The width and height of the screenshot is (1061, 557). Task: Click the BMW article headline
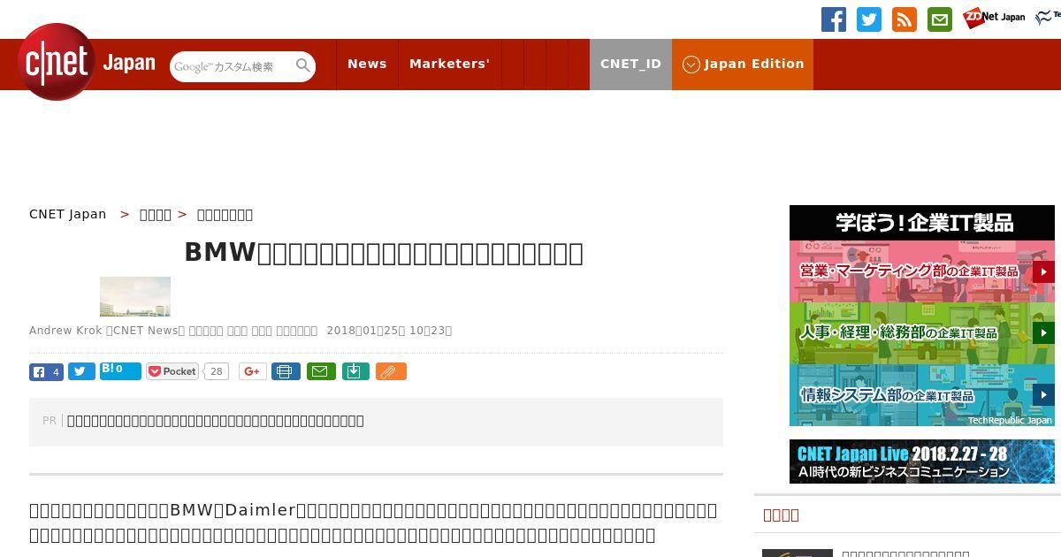[x=384, y=253]
